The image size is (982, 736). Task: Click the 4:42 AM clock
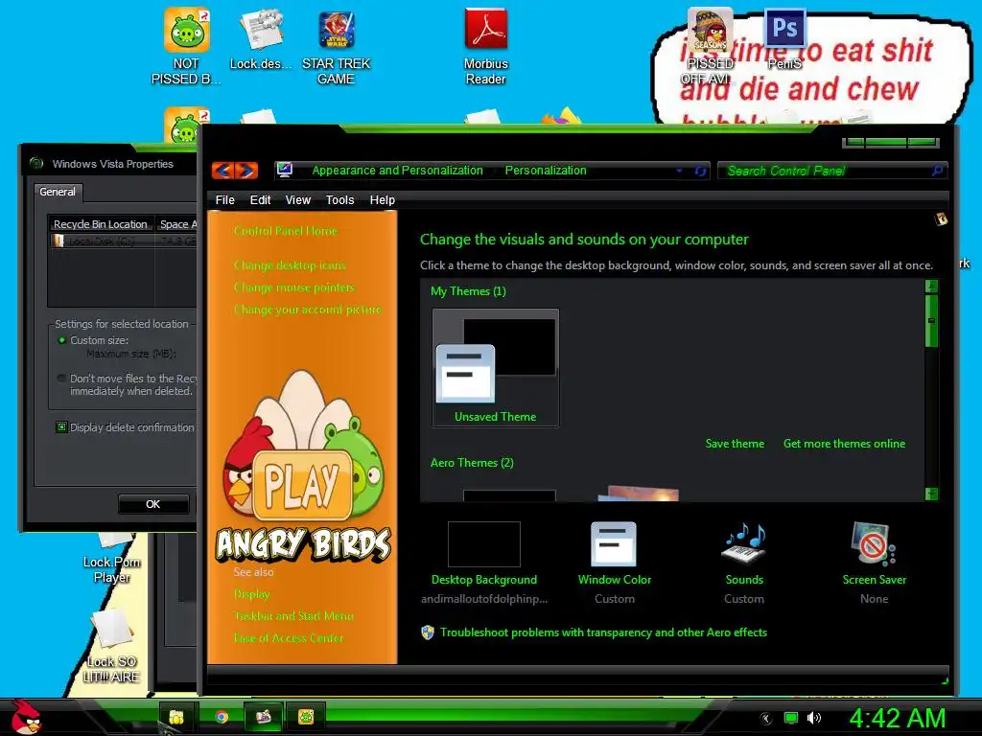click(897, 718)
